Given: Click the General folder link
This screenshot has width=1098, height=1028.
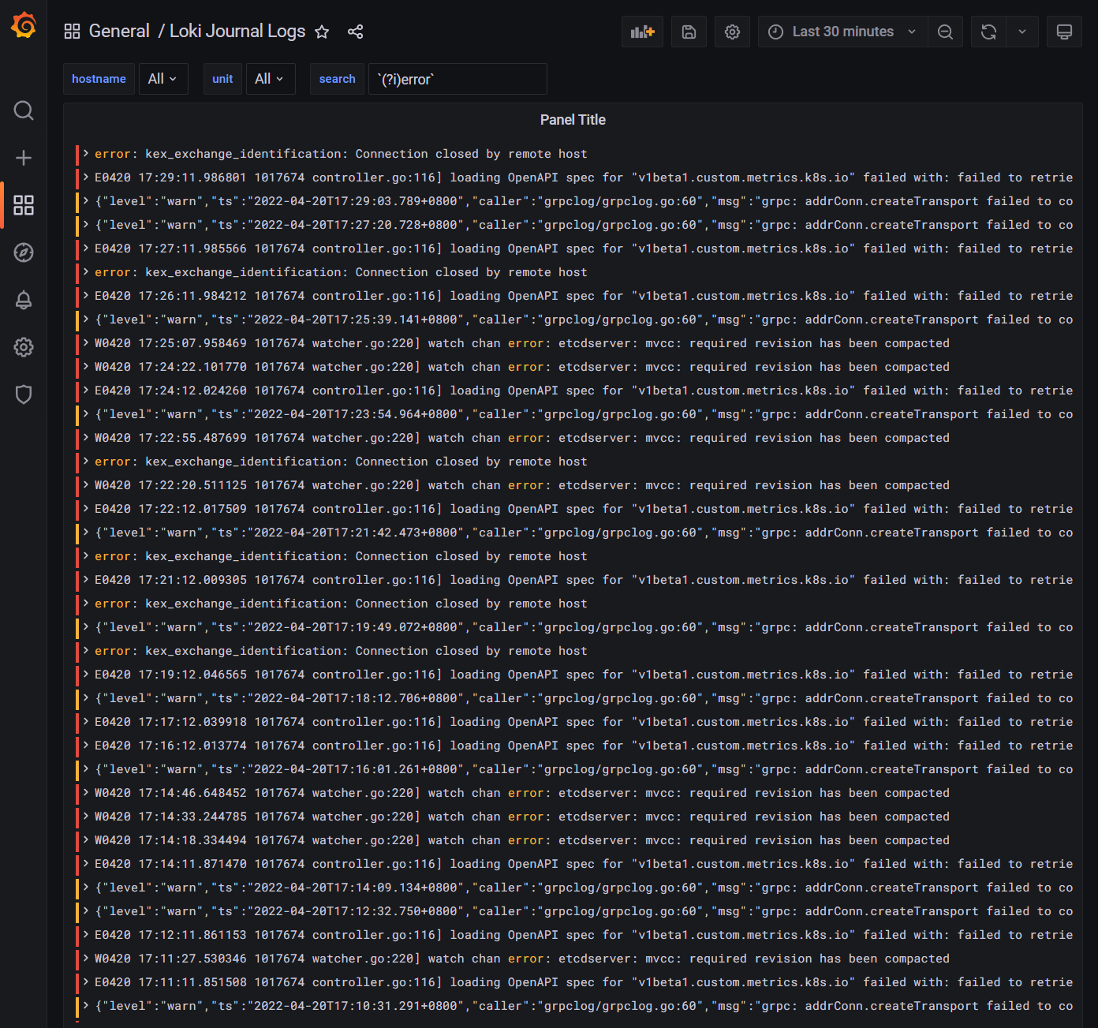Looking at the screenshot, I should (x=119, y=32).
